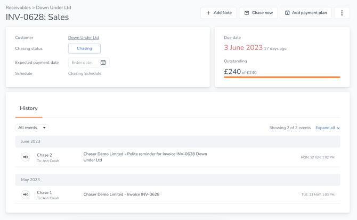Click the £240 outstanding amount
The width and height of the screenshot is (357, 220).
point(232,72)
